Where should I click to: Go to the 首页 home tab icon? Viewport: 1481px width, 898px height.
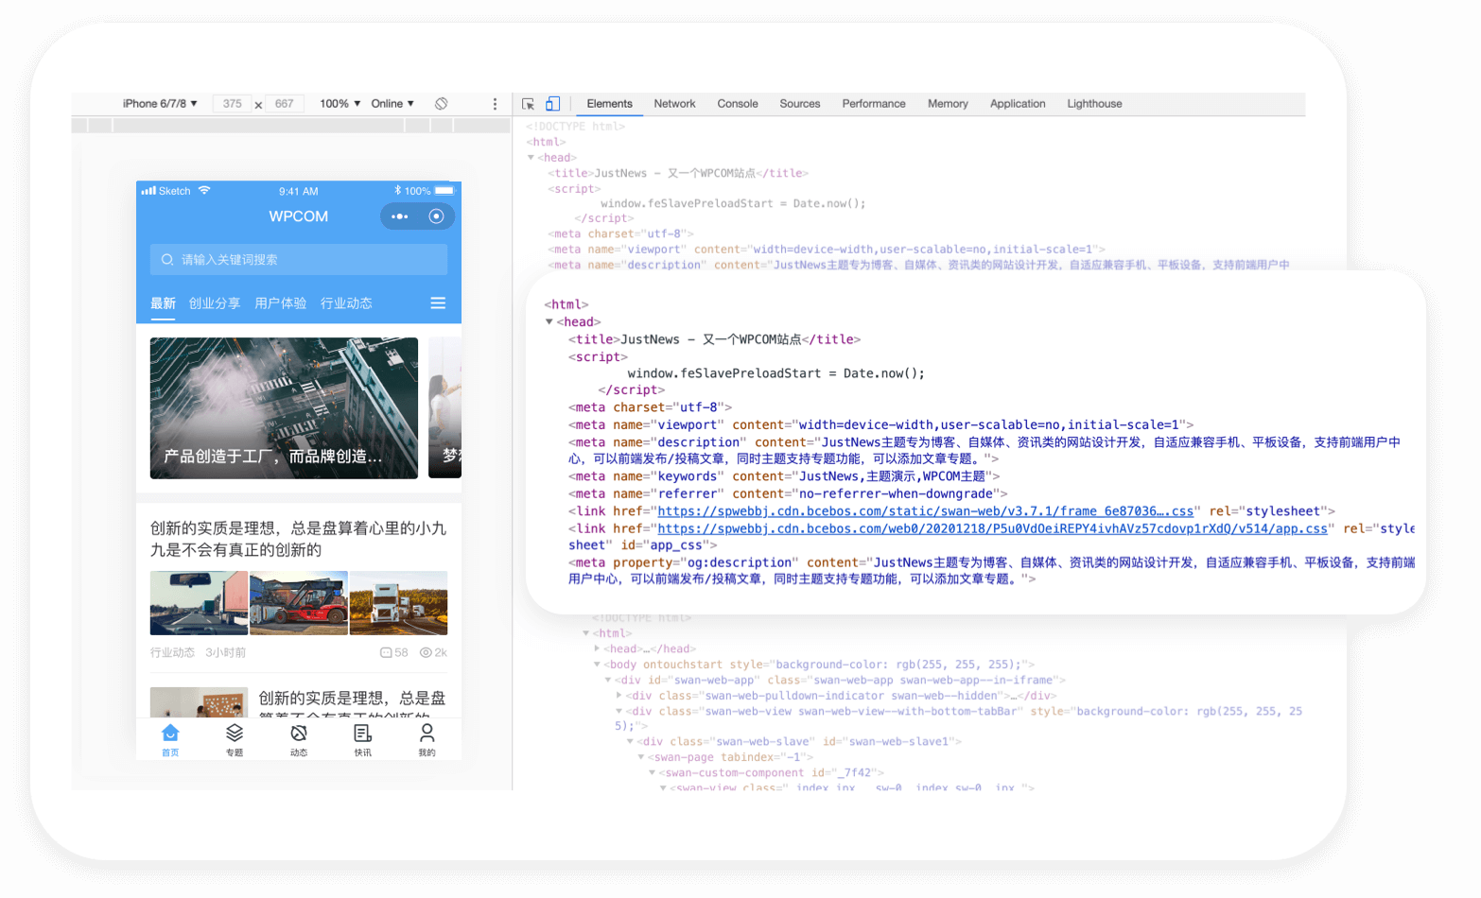click(x=170, y=734)
